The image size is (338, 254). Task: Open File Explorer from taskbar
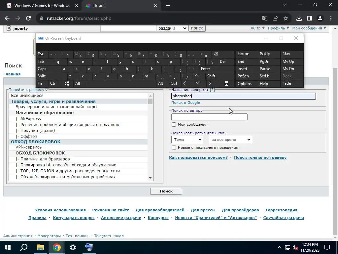pyautogui.click(x=40, y=247)
